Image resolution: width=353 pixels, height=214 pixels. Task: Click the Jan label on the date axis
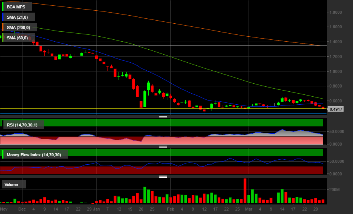click(x=96, y=209)
